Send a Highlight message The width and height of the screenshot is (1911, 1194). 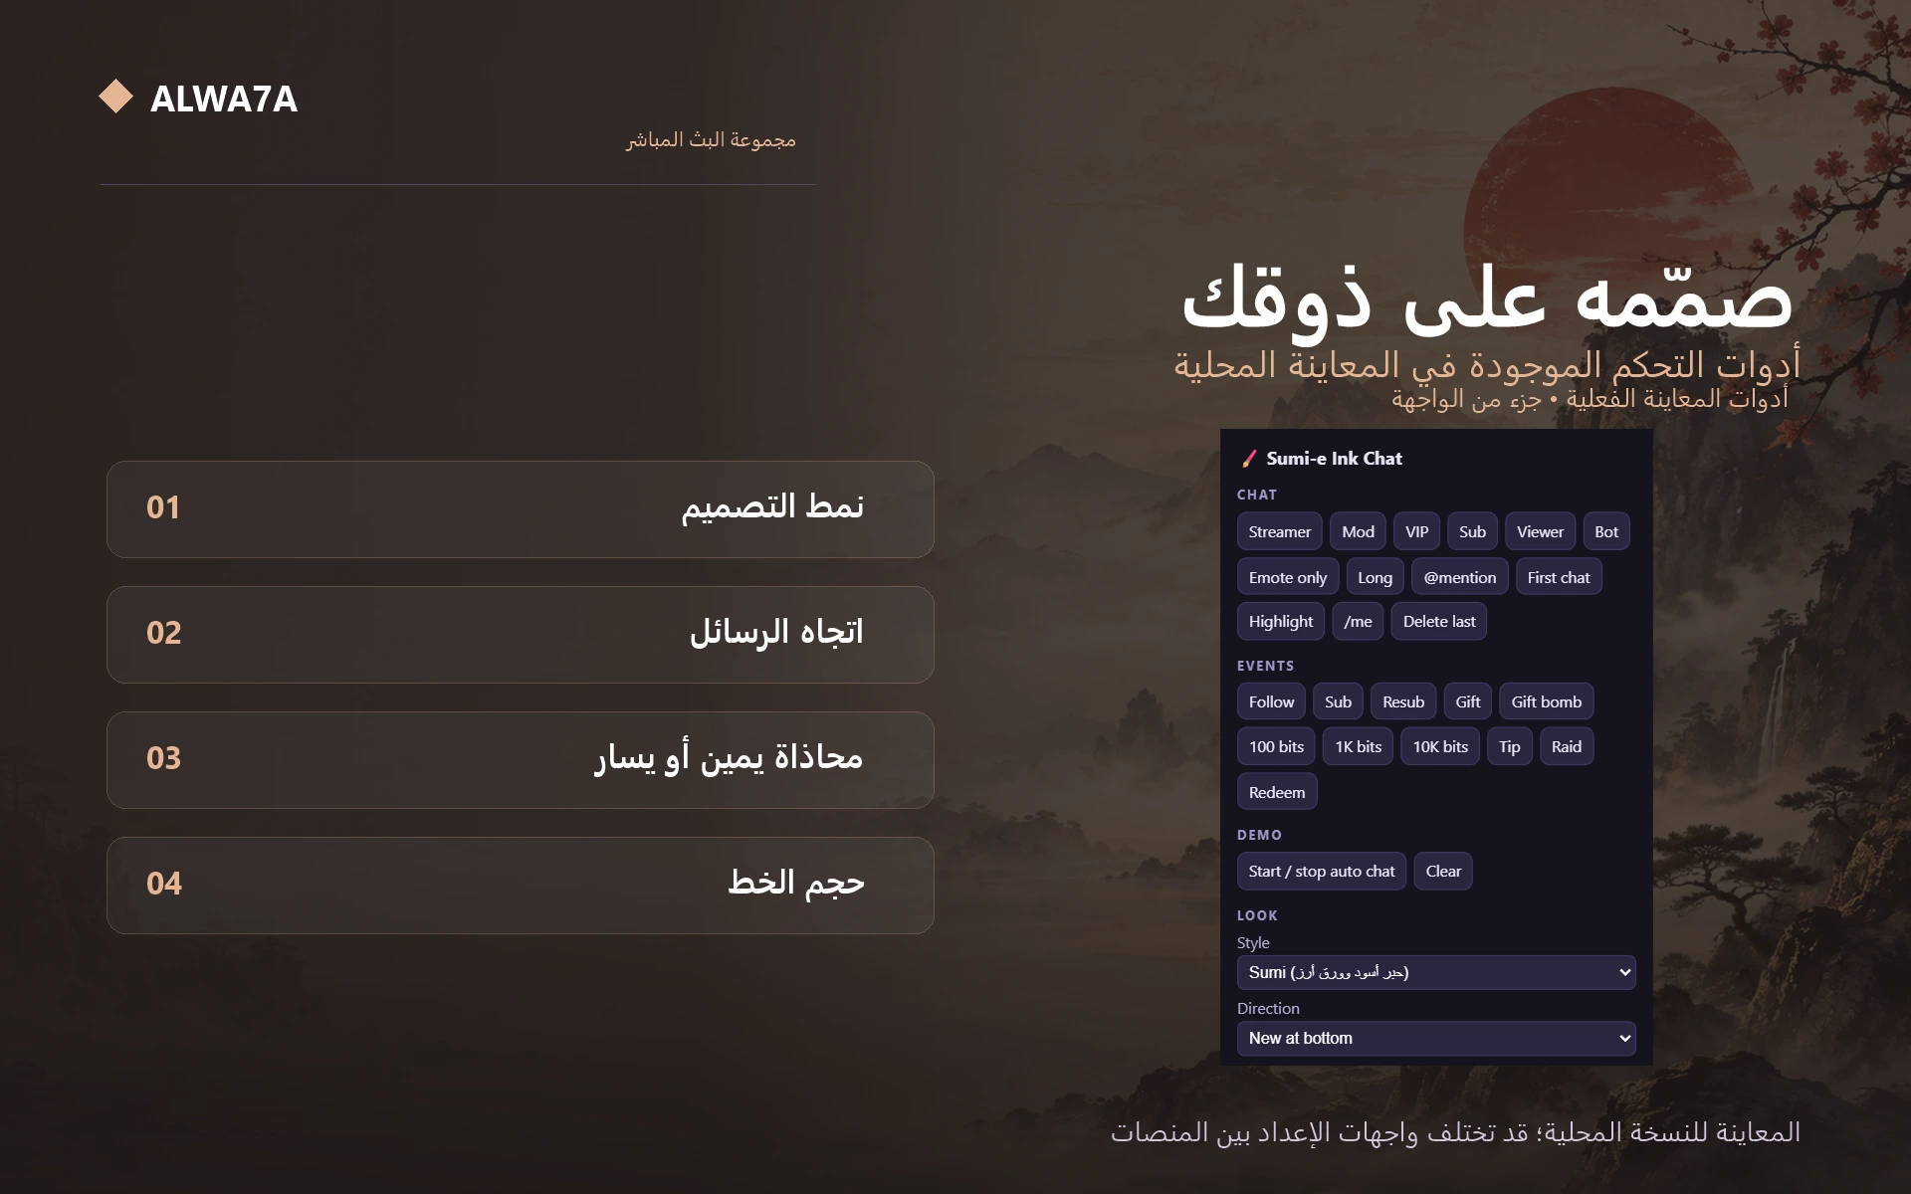coord(1281,621)
